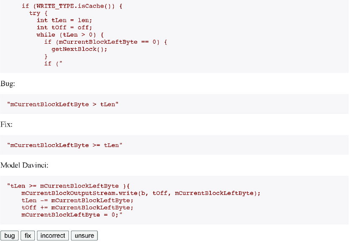Image resolution: width=349 pixels, height=243 pixels.
Task: Click the 'bug' button
Action: coord(10,236)
